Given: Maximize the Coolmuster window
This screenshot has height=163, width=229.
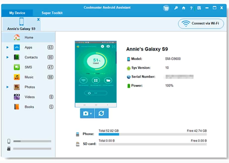Looking at the screenshot, I should tap(214, 8).
